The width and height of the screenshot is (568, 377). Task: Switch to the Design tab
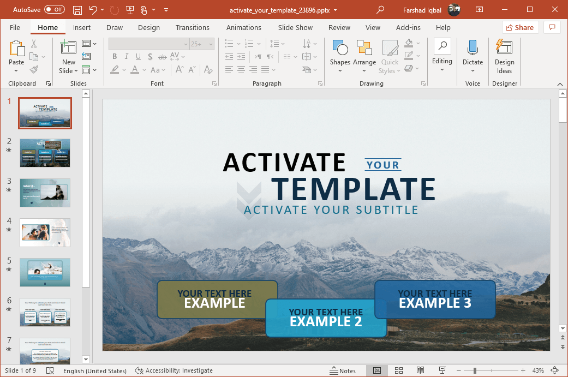click(x=148, y=27)
